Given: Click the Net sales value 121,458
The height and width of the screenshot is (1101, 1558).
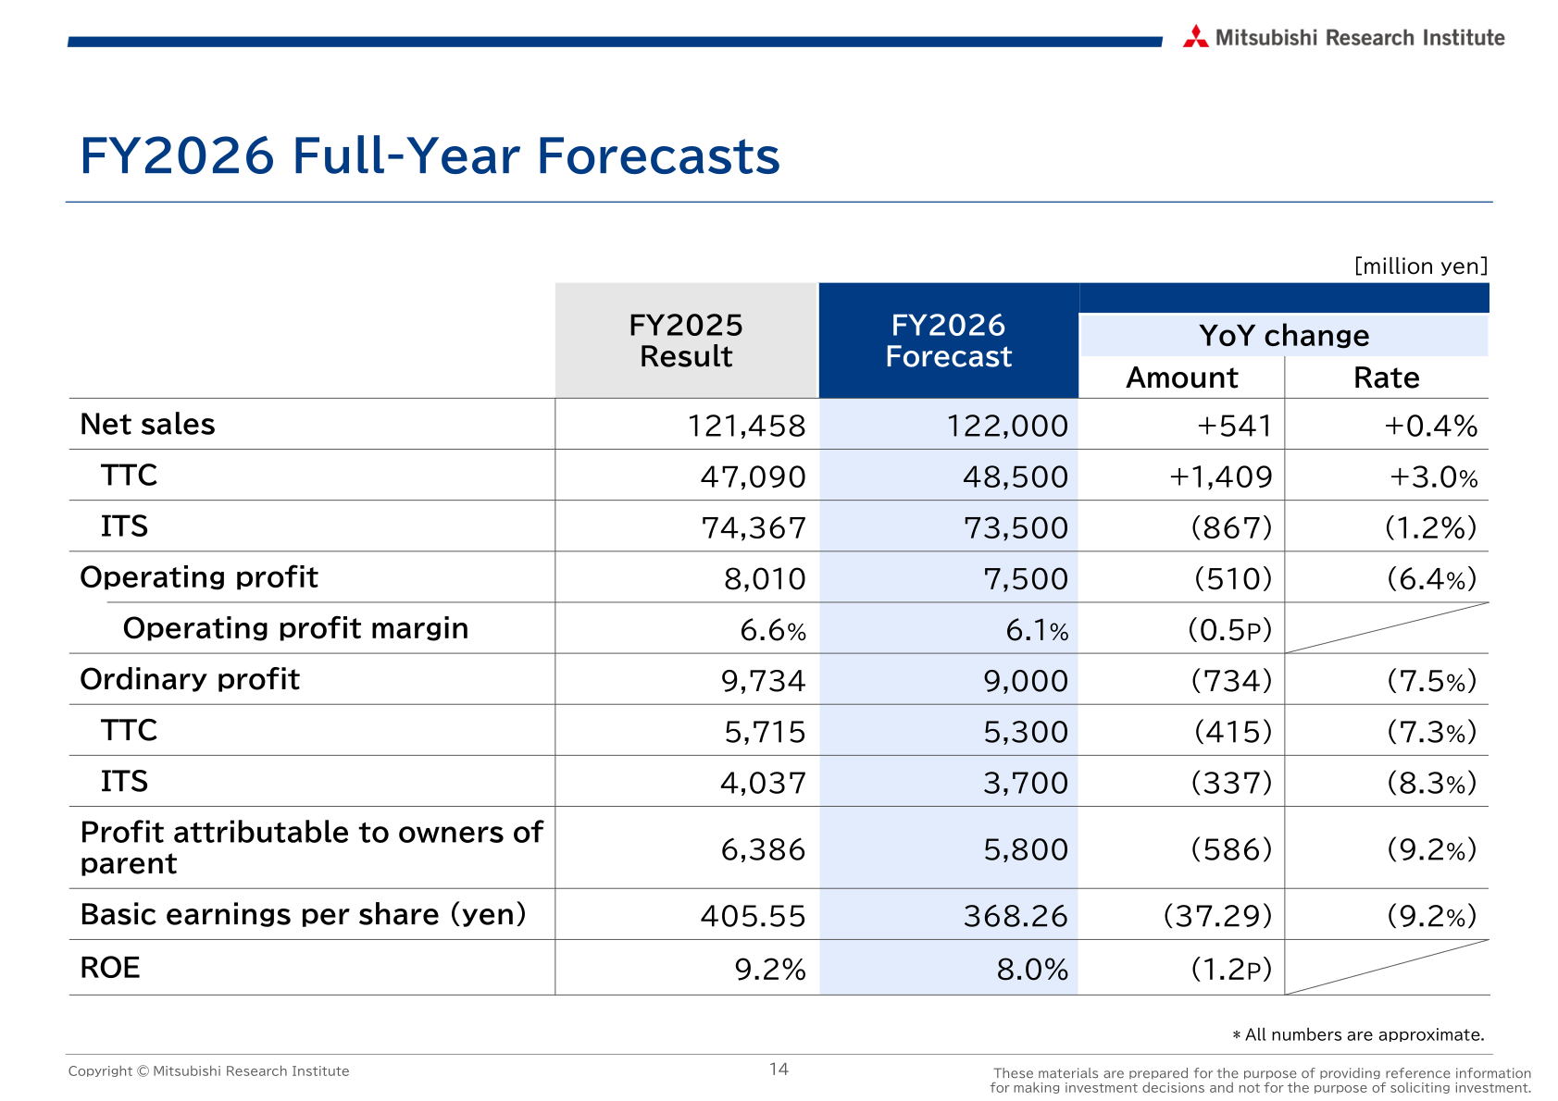Looking at the screenshot, I should point(746,426).
